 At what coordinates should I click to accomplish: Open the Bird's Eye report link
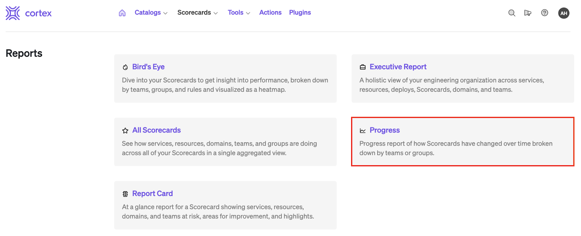tap(148, 67)
